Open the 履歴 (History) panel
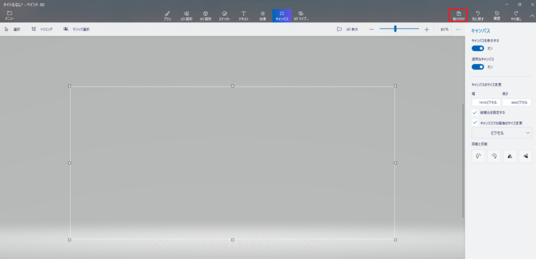Viewport: 536px width, 259px height. coord(497,16)
